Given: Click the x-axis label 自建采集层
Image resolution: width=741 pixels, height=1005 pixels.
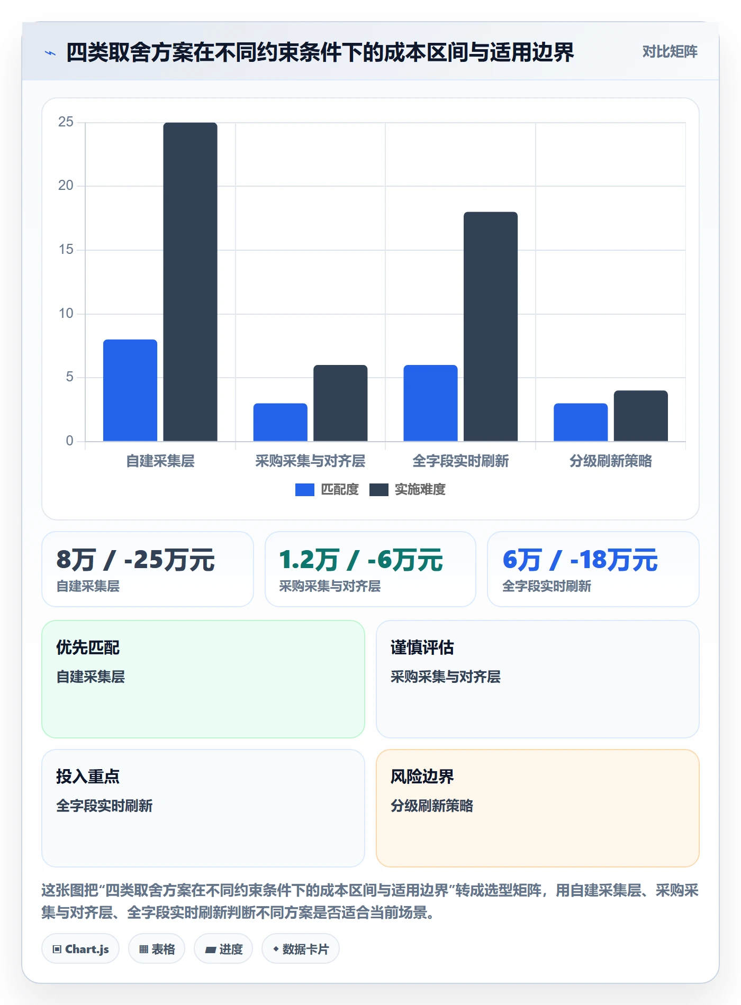Looking at the screenshot, I should point(160,461).
